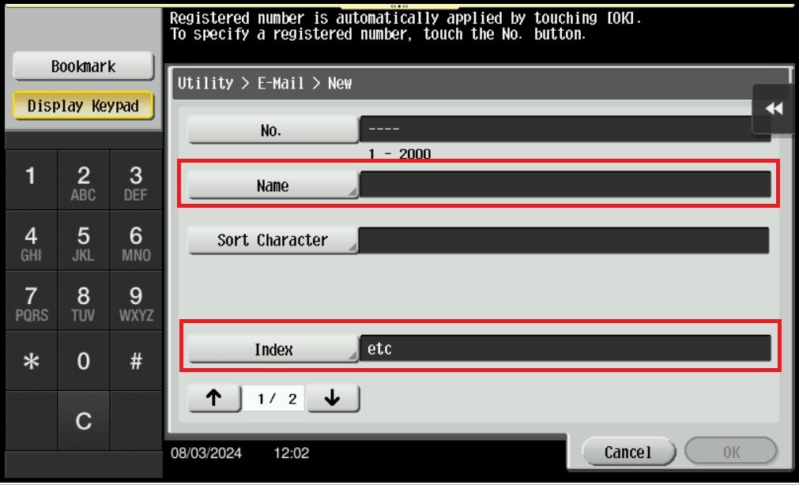Cancel the new E-Mail registration
Image resolution: width=799 pixels, height=485 pixels.
[x=628, y=453]
